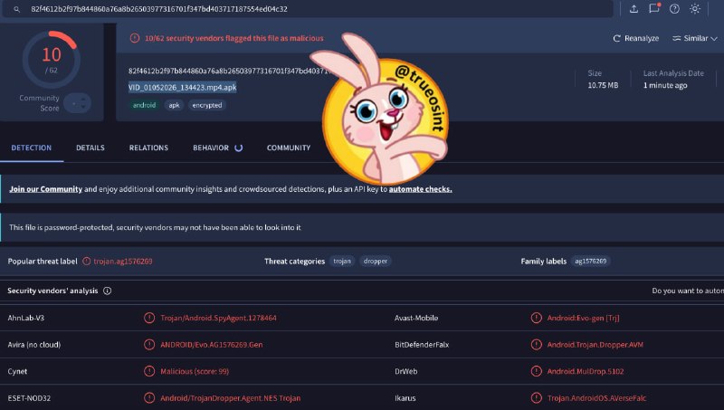Click the ESET-NOD32 detection alert icon

point(149,398)
